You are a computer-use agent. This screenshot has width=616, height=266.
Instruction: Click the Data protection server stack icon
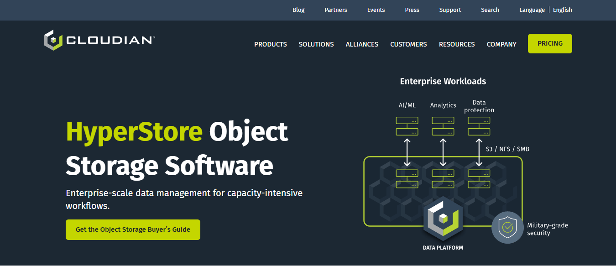(479, 126)
